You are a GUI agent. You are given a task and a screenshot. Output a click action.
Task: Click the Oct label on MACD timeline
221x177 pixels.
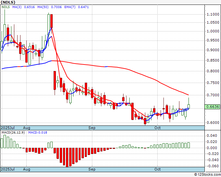(157, 169)
